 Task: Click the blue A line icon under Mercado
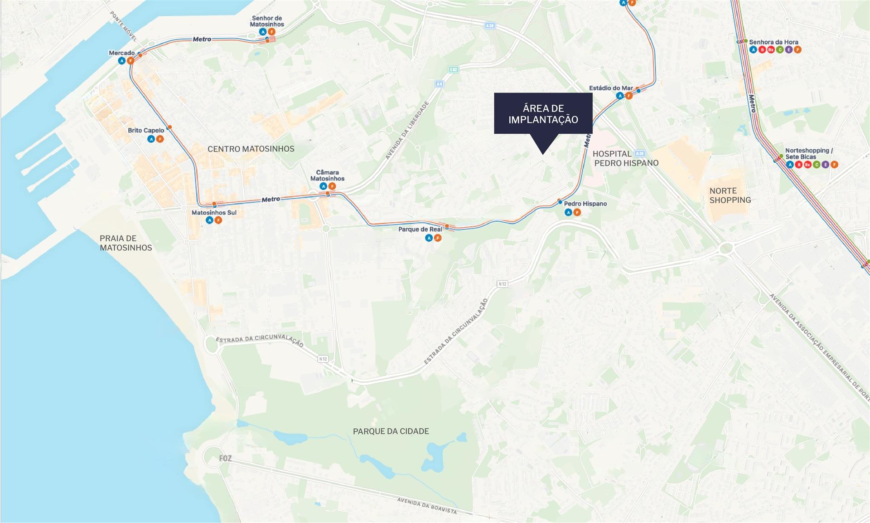[x=121, y=61]
